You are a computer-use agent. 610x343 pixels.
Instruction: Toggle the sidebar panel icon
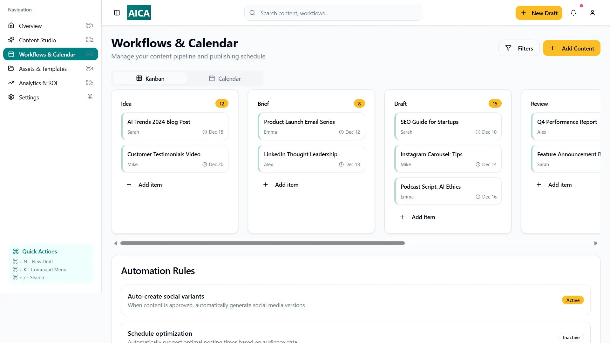point(117,13)
